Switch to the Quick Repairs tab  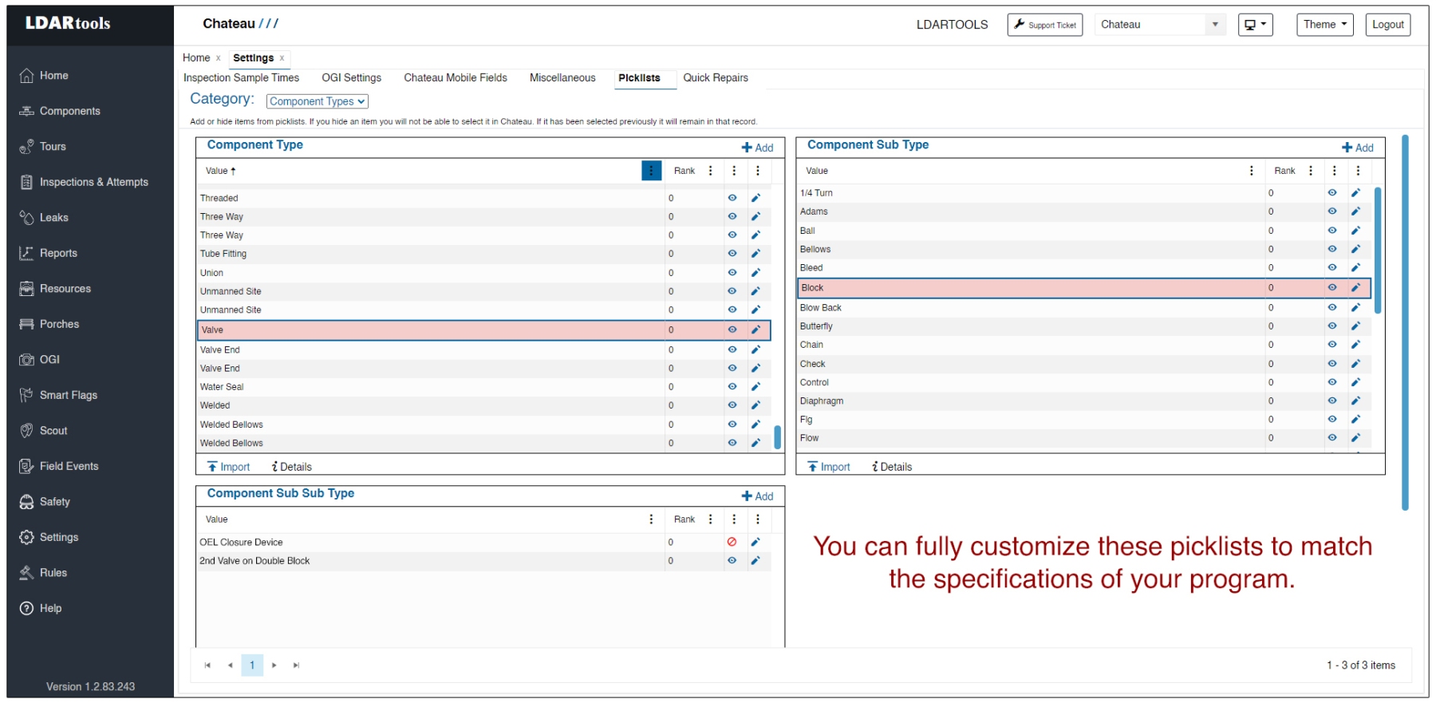pyautogui.click(x=715, y=78)
